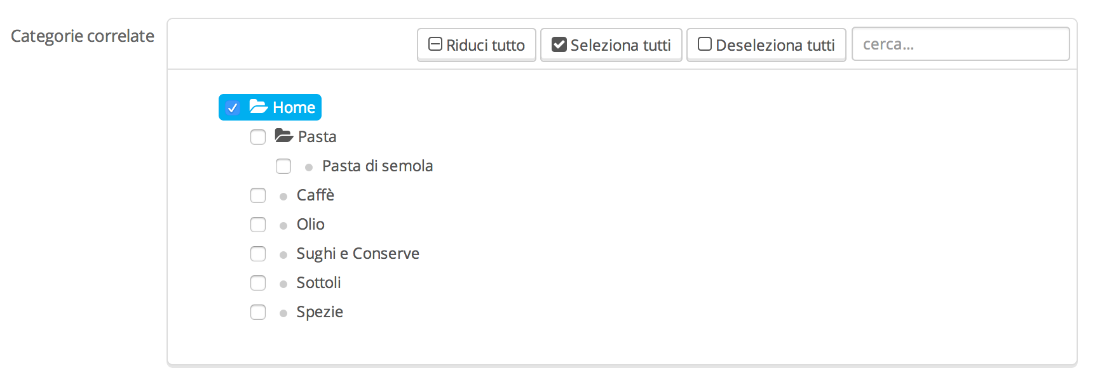Tick the Sughi e Conserve checkbox

pos(258,254)
